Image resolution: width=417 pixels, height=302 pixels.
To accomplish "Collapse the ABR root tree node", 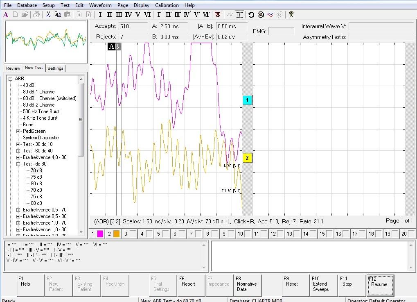I will coord(11,79).
